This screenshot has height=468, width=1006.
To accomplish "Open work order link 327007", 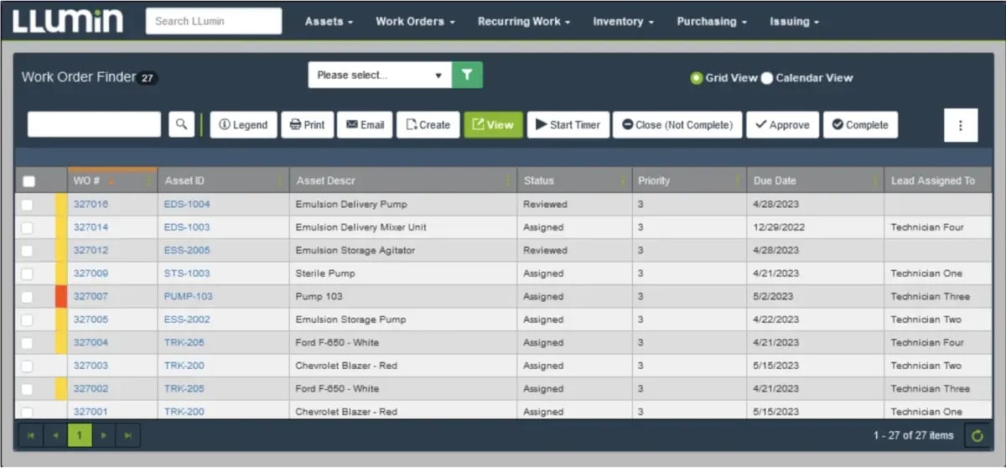I will [x=91, y=296].
